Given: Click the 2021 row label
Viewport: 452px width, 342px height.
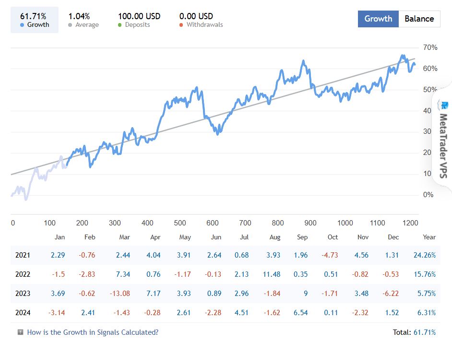Looking at the screenshot, I should point(22,255).
